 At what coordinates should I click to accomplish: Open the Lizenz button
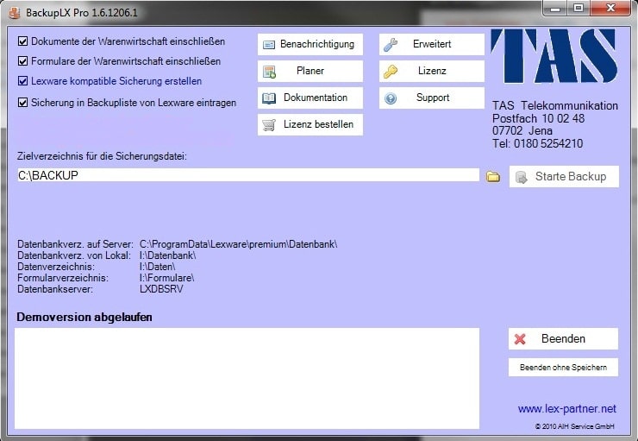[432, 72]
